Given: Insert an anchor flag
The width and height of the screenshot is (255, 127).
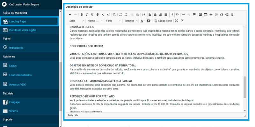Looking at the screenshot, I should [x=194, y=15].
